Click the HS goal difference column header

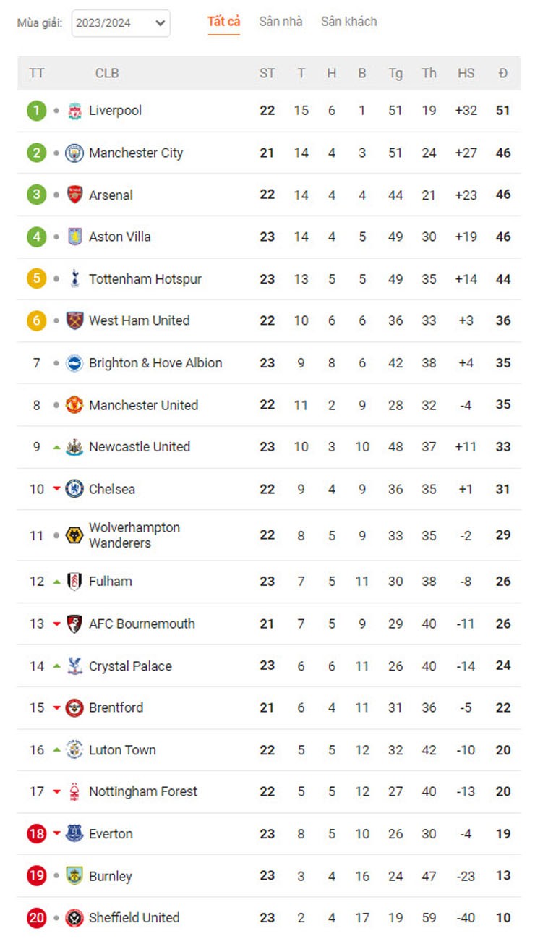click(466, 73)
